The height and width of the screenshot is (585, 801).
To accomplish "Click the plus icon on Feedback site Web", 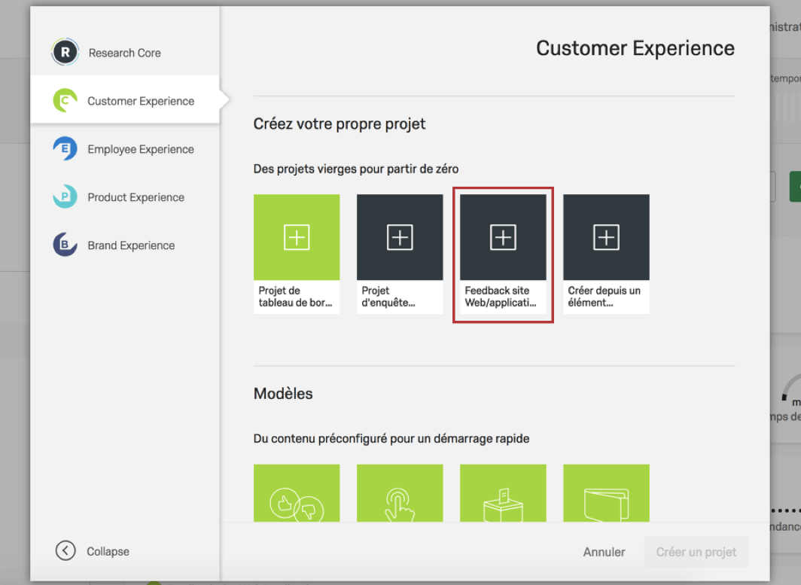I will tap(503, 237).
